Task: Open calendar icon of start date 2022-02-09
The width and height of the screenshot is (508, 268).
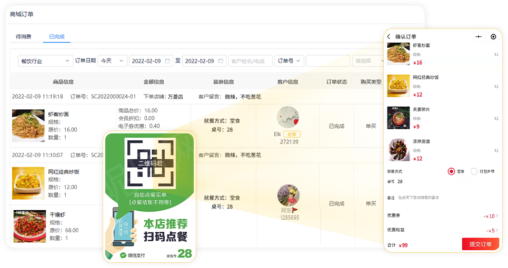Action: [167, 61]
